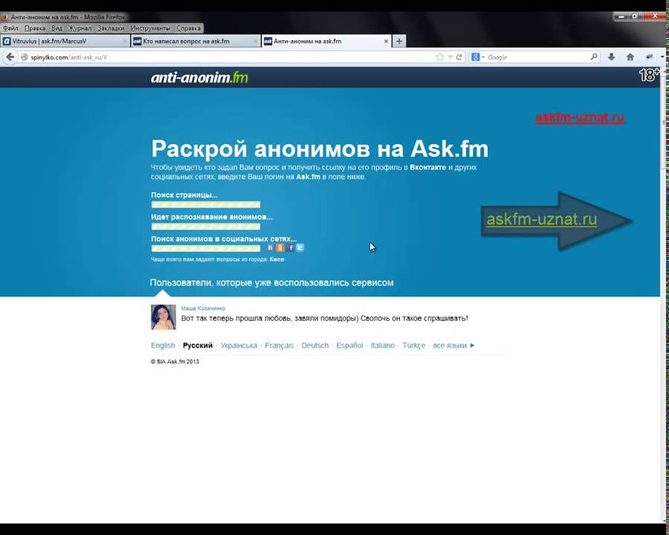Click the bookmark star in address bar
Viewport: 669px width, 535px height.
pos(440,57)
